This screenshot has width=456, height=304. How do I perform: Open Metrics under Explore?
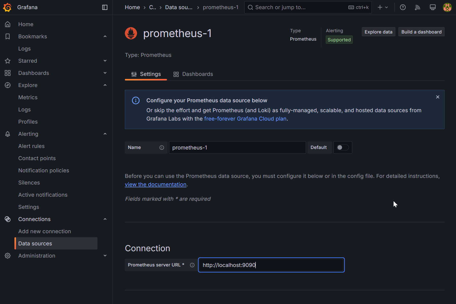pos(28,97)
